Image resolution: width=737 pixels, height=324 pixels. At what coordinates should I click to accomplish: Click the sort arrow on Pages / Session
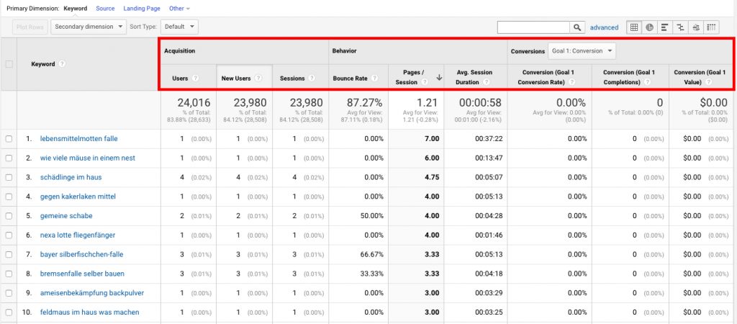click(x=439, y=78)
